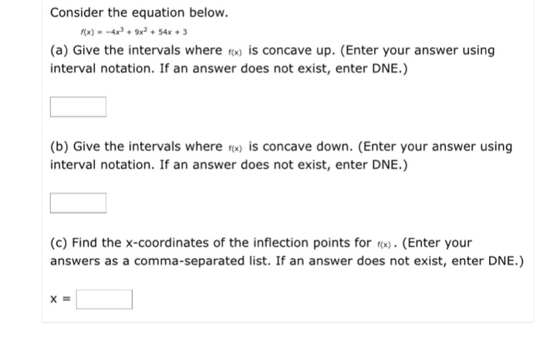Click the concave up answer box
The image size is (540, 343).
[x=78, y=107]
